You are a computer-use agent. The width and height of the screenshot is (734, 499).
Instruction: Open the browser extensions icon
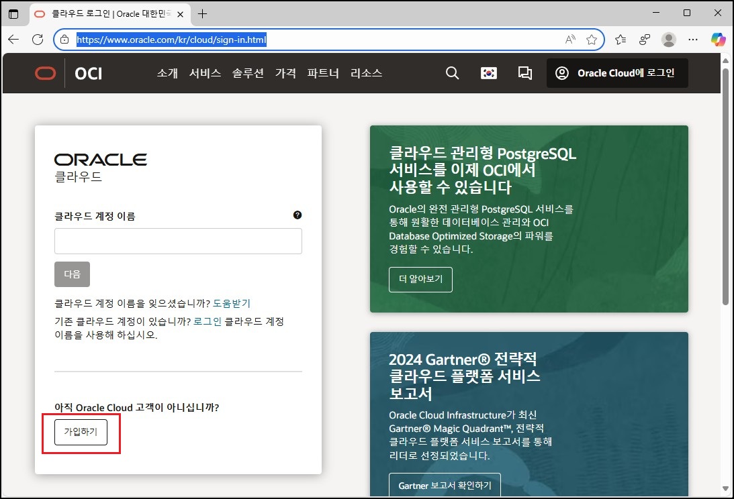645,40
